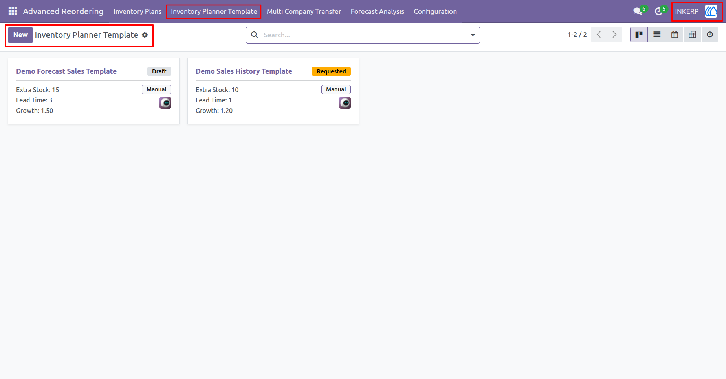Switch to Pivot table view
Viewport: 726px width, 379px height.
[692, 35]
